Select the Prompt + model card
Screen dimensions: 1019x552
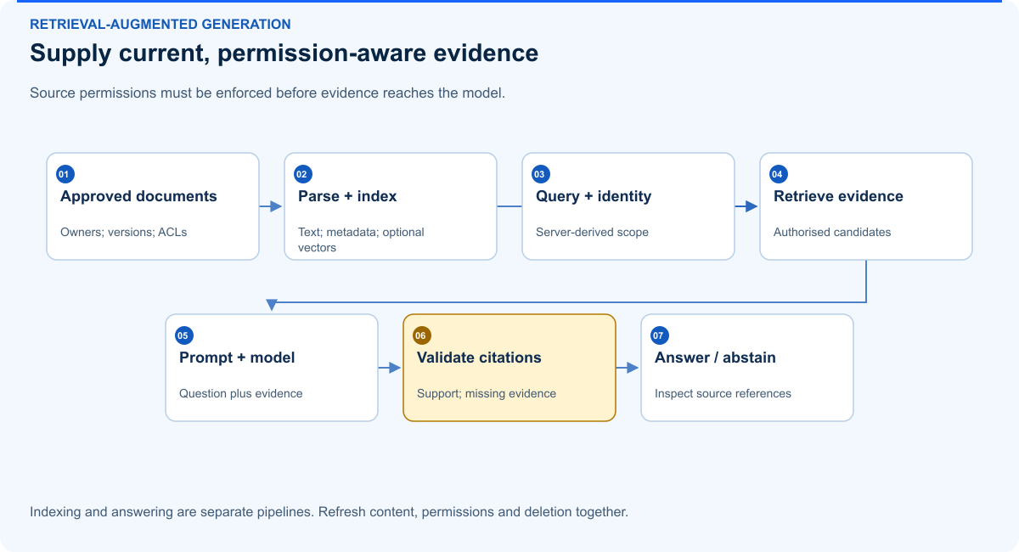click(272, 368)
